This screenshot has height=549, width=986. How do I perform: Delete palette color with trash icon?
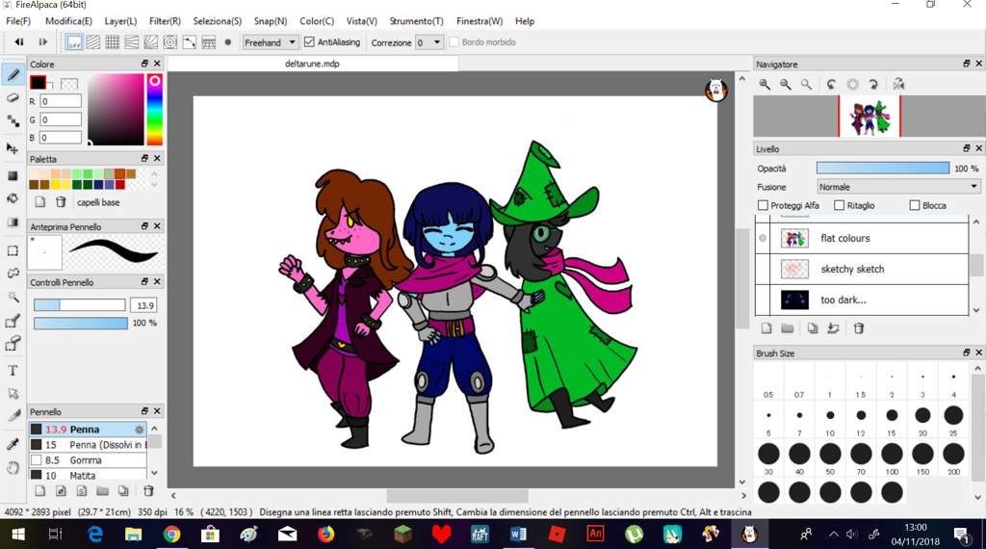[x=61, y=202]
